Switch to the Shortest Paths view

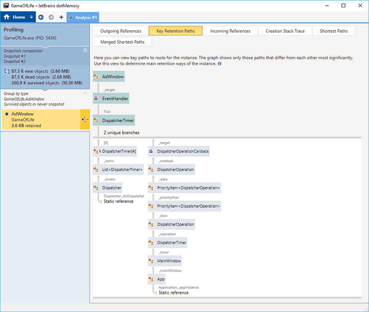coord(333,31)
